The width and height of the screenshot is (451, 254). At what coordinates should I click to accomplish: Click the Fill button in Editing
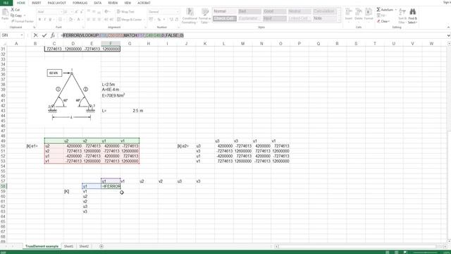click(x=381, y=16)
